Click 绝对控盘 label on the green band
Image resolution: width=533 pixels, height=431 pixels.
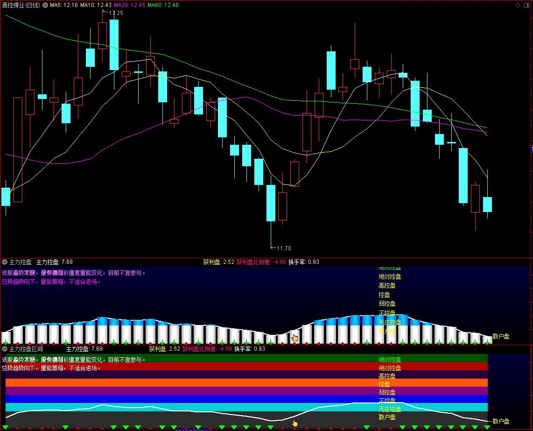click(390, 360)
